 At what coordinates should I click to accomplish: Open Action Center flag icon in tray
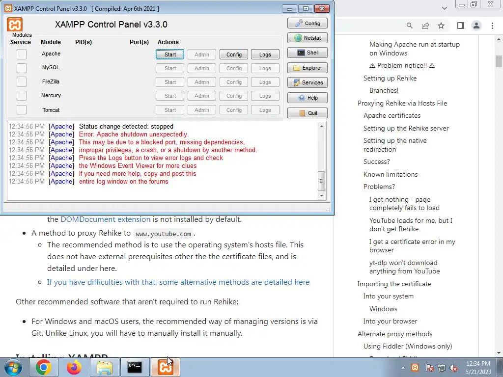click(429, 367)
